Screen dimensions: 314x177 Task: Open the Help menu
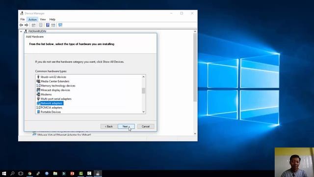coord(52,20)
